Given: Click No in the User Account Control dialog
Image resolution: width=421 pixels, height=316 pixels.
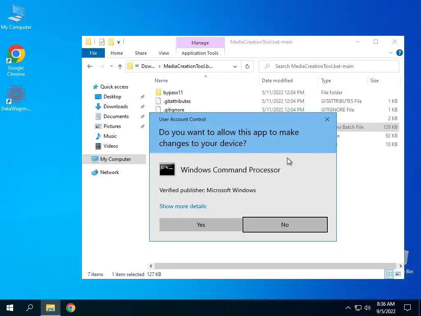Looking at the screenshot, I should [285, 225].
